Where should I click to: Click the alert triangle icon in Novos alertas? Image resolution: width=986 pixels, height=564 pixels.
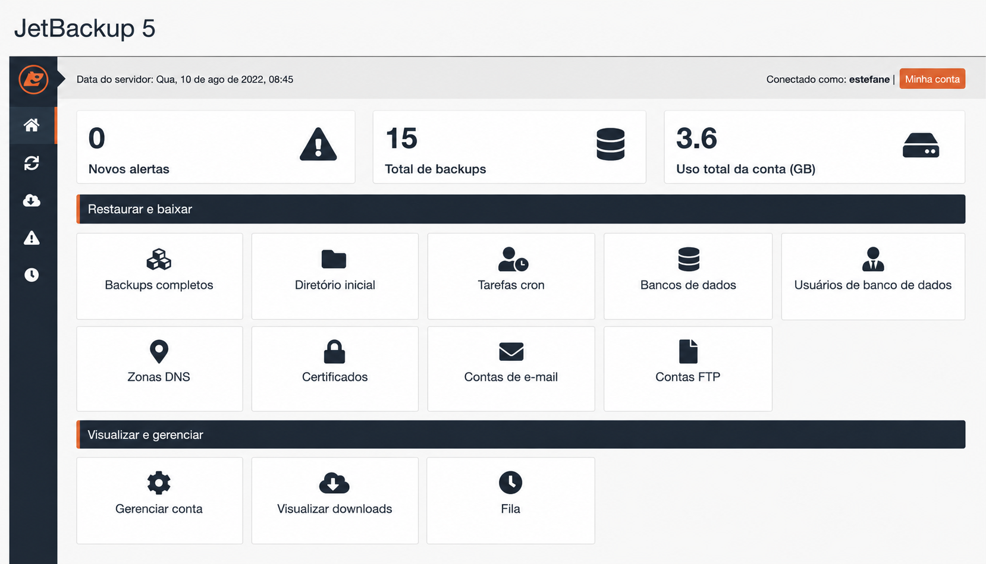(318, 144)
